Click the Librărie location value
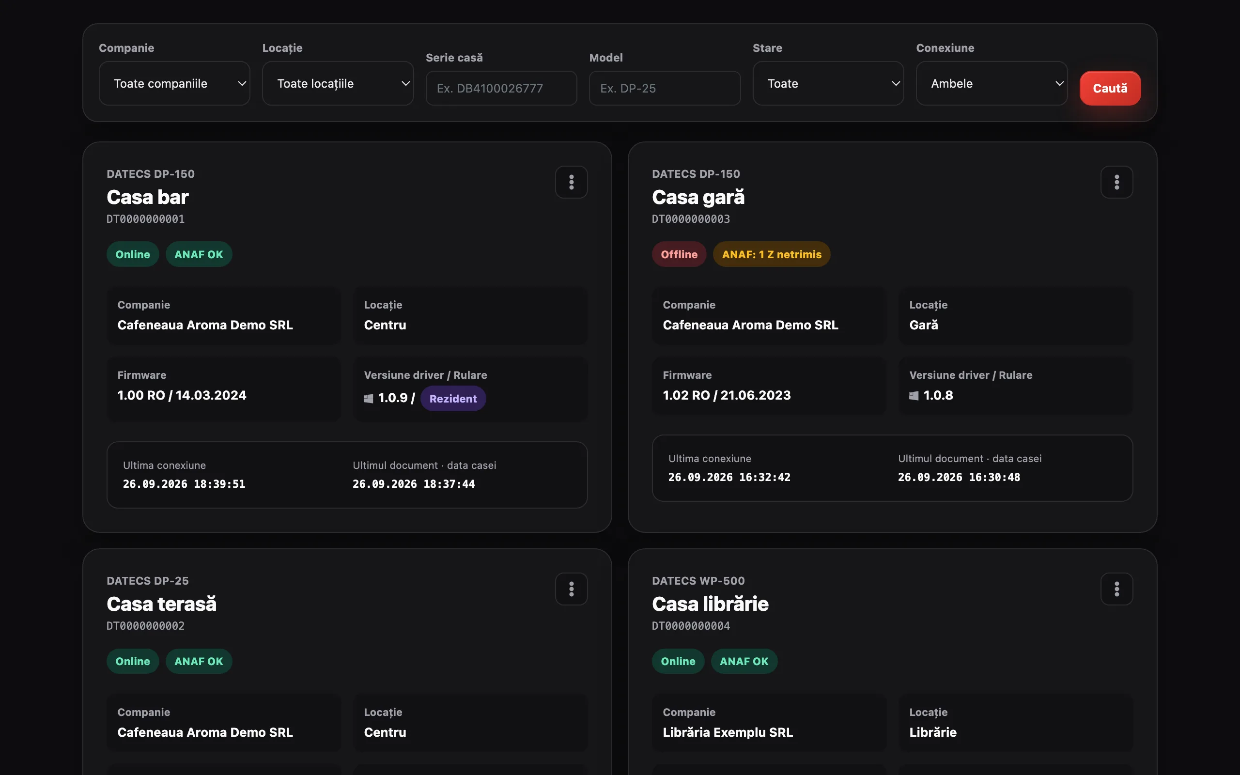The height and width of the screenshot is (775, 1240). coord(932,732)
